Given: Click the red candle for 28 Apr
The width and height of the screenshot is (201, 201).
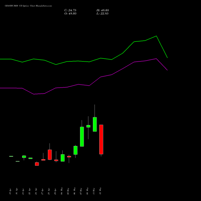Looking at the screenshot, I should pyautogui.click(x=50, y=155).
